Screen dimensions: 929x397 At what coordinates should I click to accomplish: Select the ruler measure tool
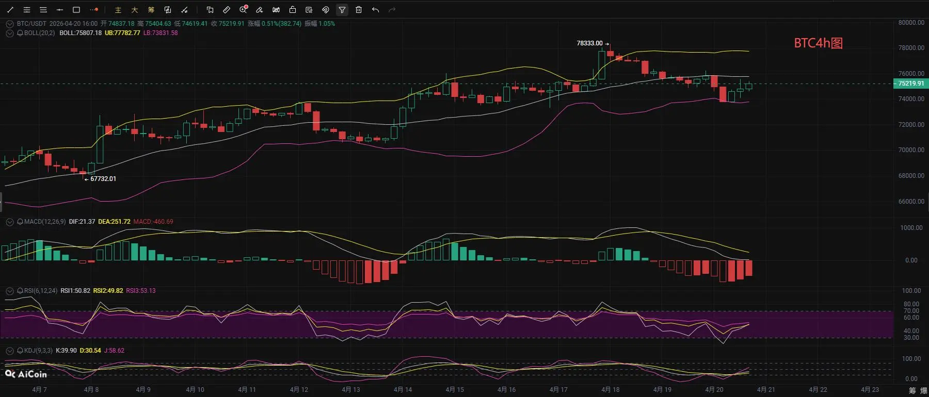point(227,10)
